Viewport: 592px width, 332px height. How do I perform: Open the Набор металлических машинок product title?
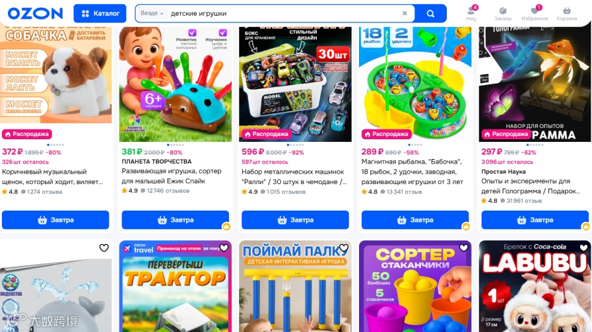(294, 177)
